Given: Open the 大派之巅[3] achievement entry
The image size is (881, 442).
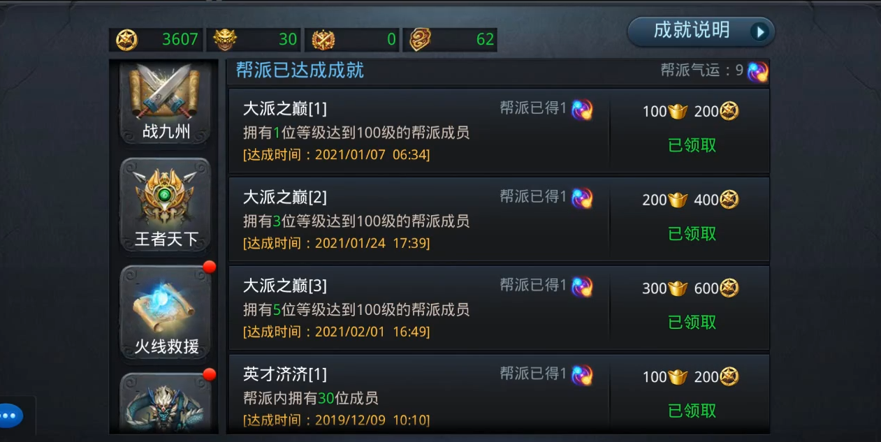Looking at the screenshot, I should (499, 308).
